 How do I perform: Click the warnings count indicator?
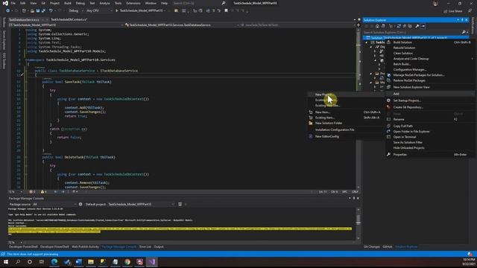pyautogui.click(x=43, y=192)
